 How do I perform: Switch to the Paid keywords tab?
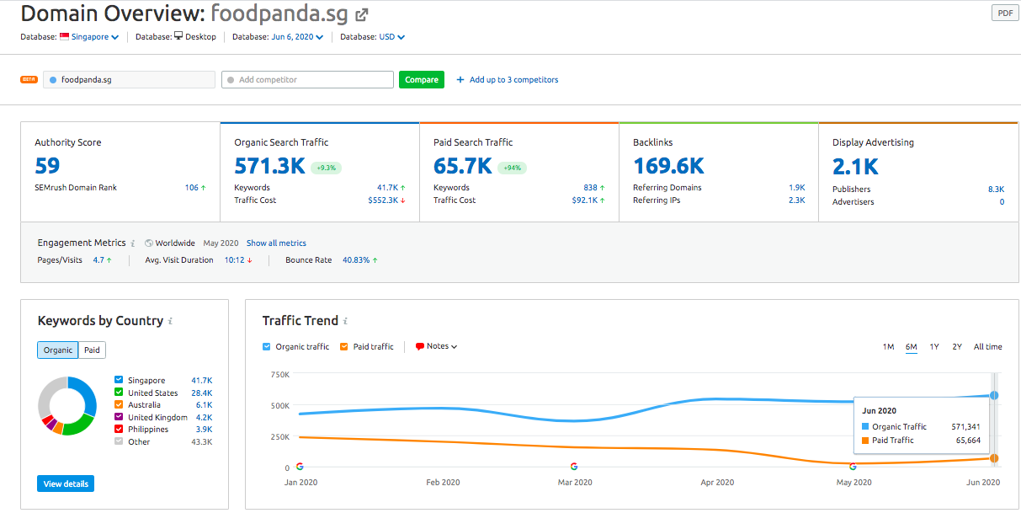[92, 350]
